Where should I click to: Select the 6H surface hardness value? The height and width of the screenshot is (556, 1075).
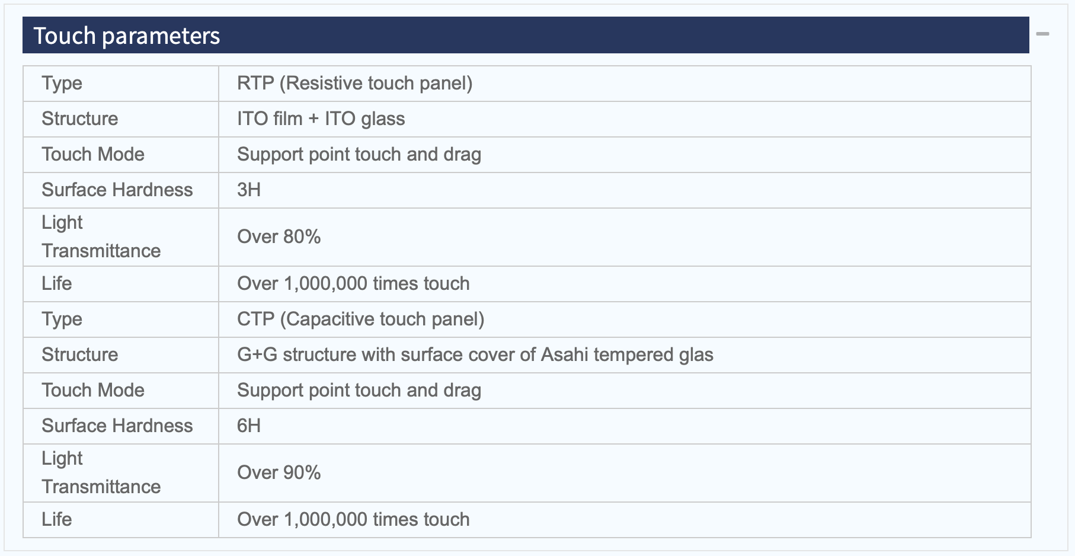[x=249, y=426]
